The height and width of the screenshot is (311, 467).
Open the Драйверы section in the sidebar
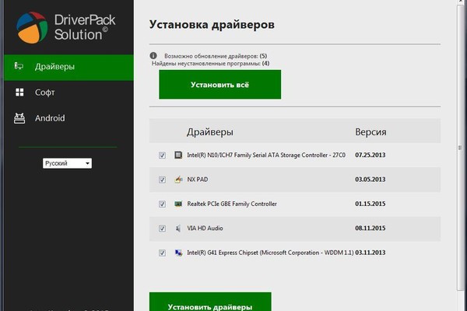click(x=54, y=67)
